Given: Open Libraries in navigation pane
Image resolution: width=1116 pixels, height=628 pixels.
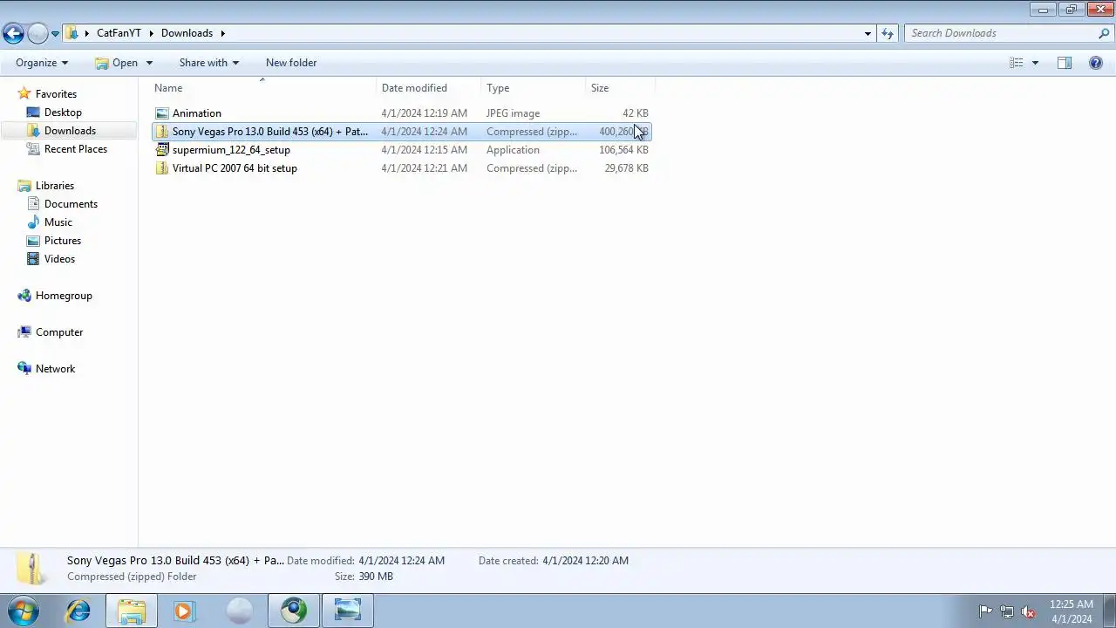Looking at the screenshot, I should coord(55,186).
